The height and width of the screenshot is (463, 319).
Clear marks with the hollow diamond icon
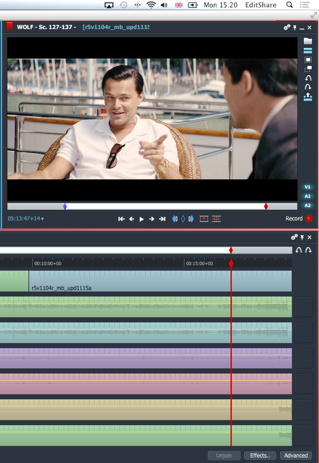183,219
